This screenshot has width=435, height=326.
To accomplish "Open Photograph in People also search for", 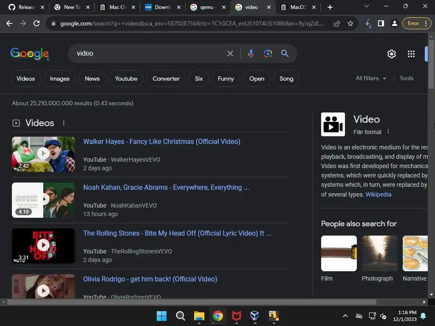I will 379,259.
